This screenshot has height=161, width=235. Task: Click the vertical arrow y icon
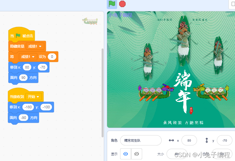[x=207, y=140]
